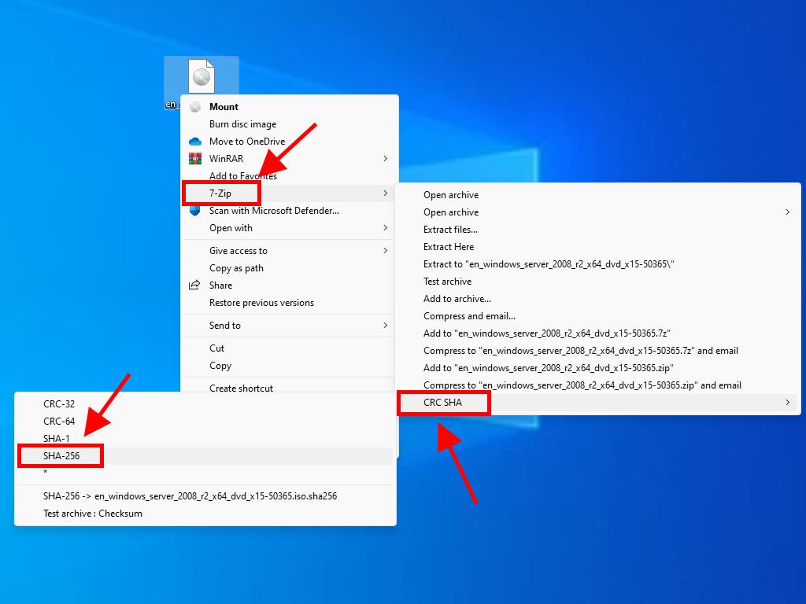Click the WinRAR books icon
806x604 pixels.
[195, 159]
